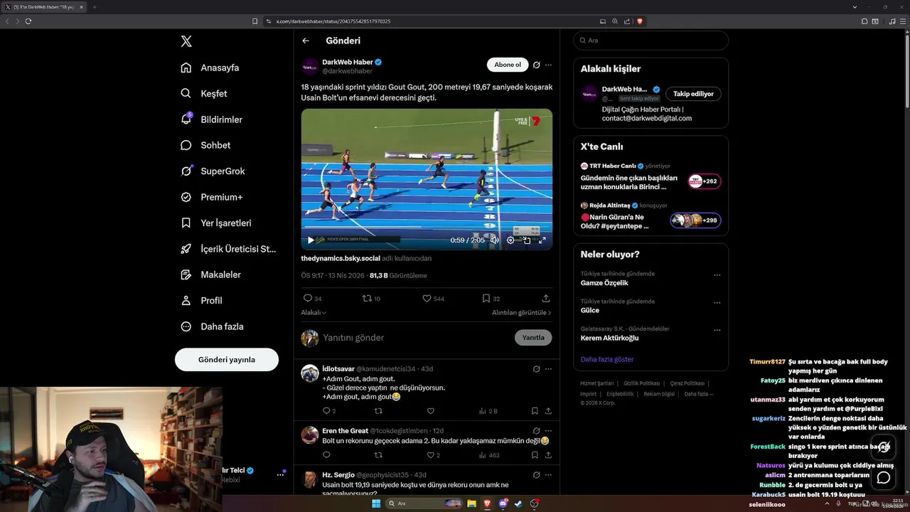This screenshot has height=512, width=910.
Task: Click taskbar Ara search box
Action: click(x=424, y=503)
